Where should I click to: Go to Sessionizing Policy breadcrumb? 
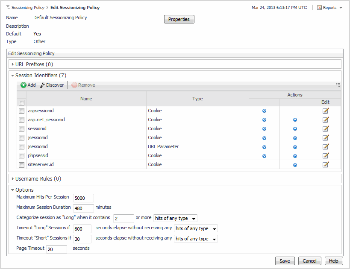click(28, 7)
